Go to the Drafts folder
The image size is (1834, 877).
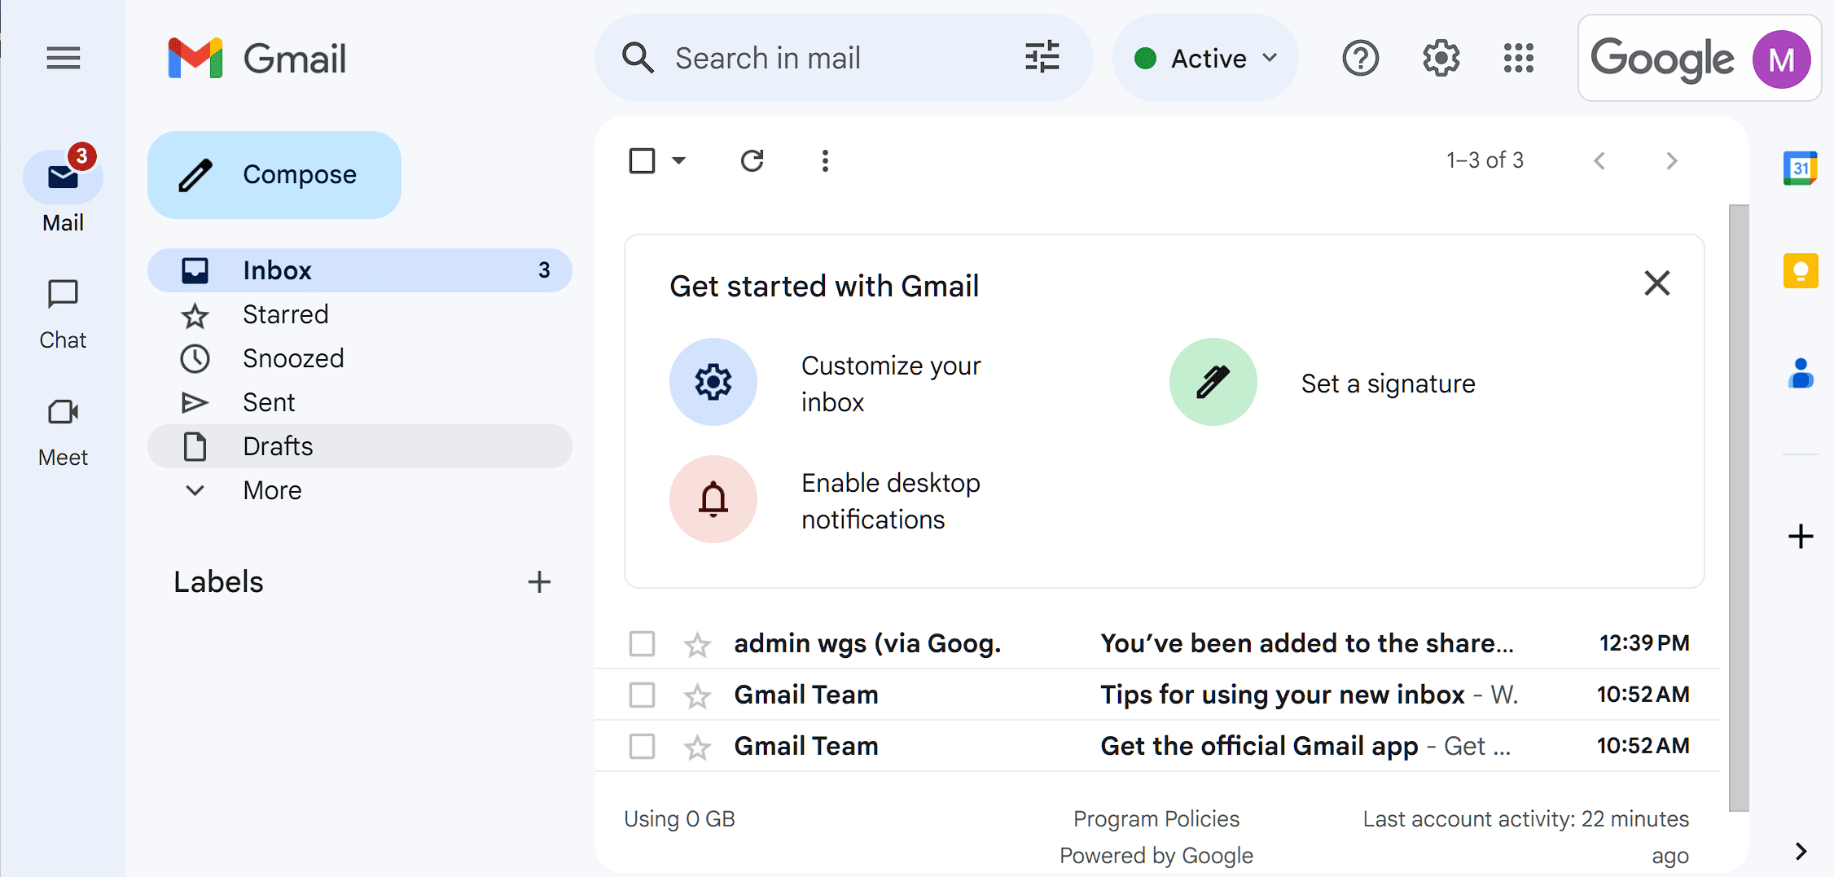[x=278, y=446]
